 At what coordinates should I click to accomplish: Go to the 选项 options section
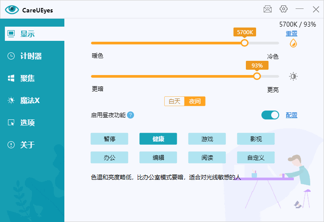[x=28, y=123]
